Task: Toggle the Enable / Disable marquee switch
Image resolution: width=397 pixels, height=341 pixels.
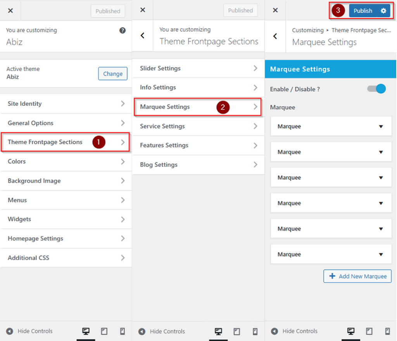Action: [377, 89]
